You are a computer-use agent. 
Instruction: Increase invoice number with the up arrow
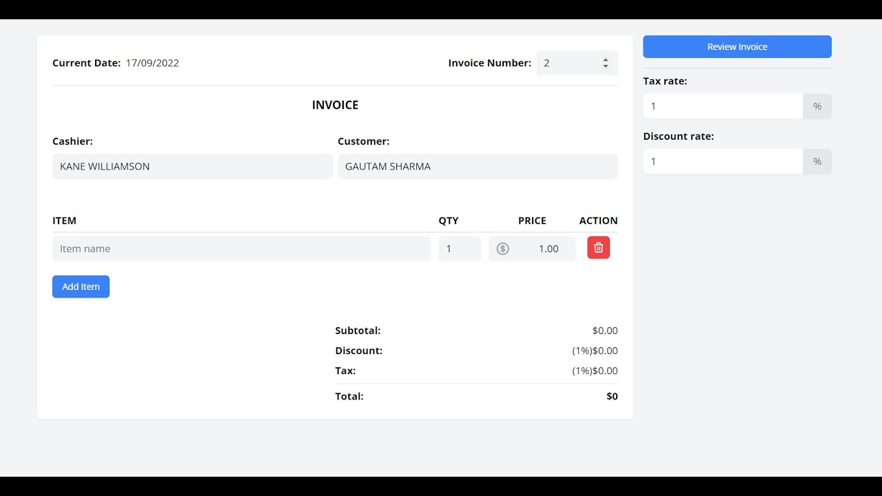point(606,60)
